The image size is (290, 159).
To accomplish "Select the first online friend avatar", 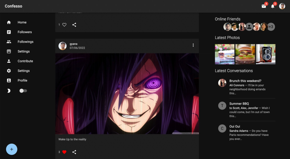I will coord(227,27).
